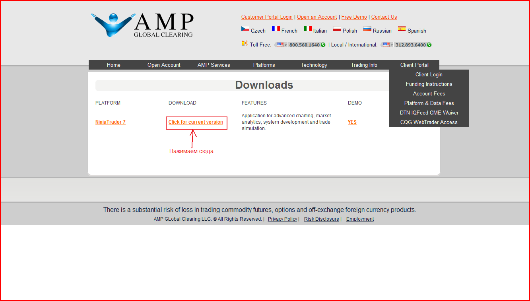Click the NinjaTrader 7 platform link
The height and width of the screenshot is (301, 530).
pos(111,122)
